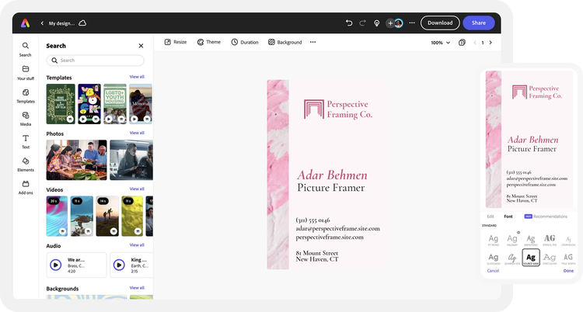View all Templates
Image resolution: width=583 pixels, height=312 pixels.
pos(137,77)
